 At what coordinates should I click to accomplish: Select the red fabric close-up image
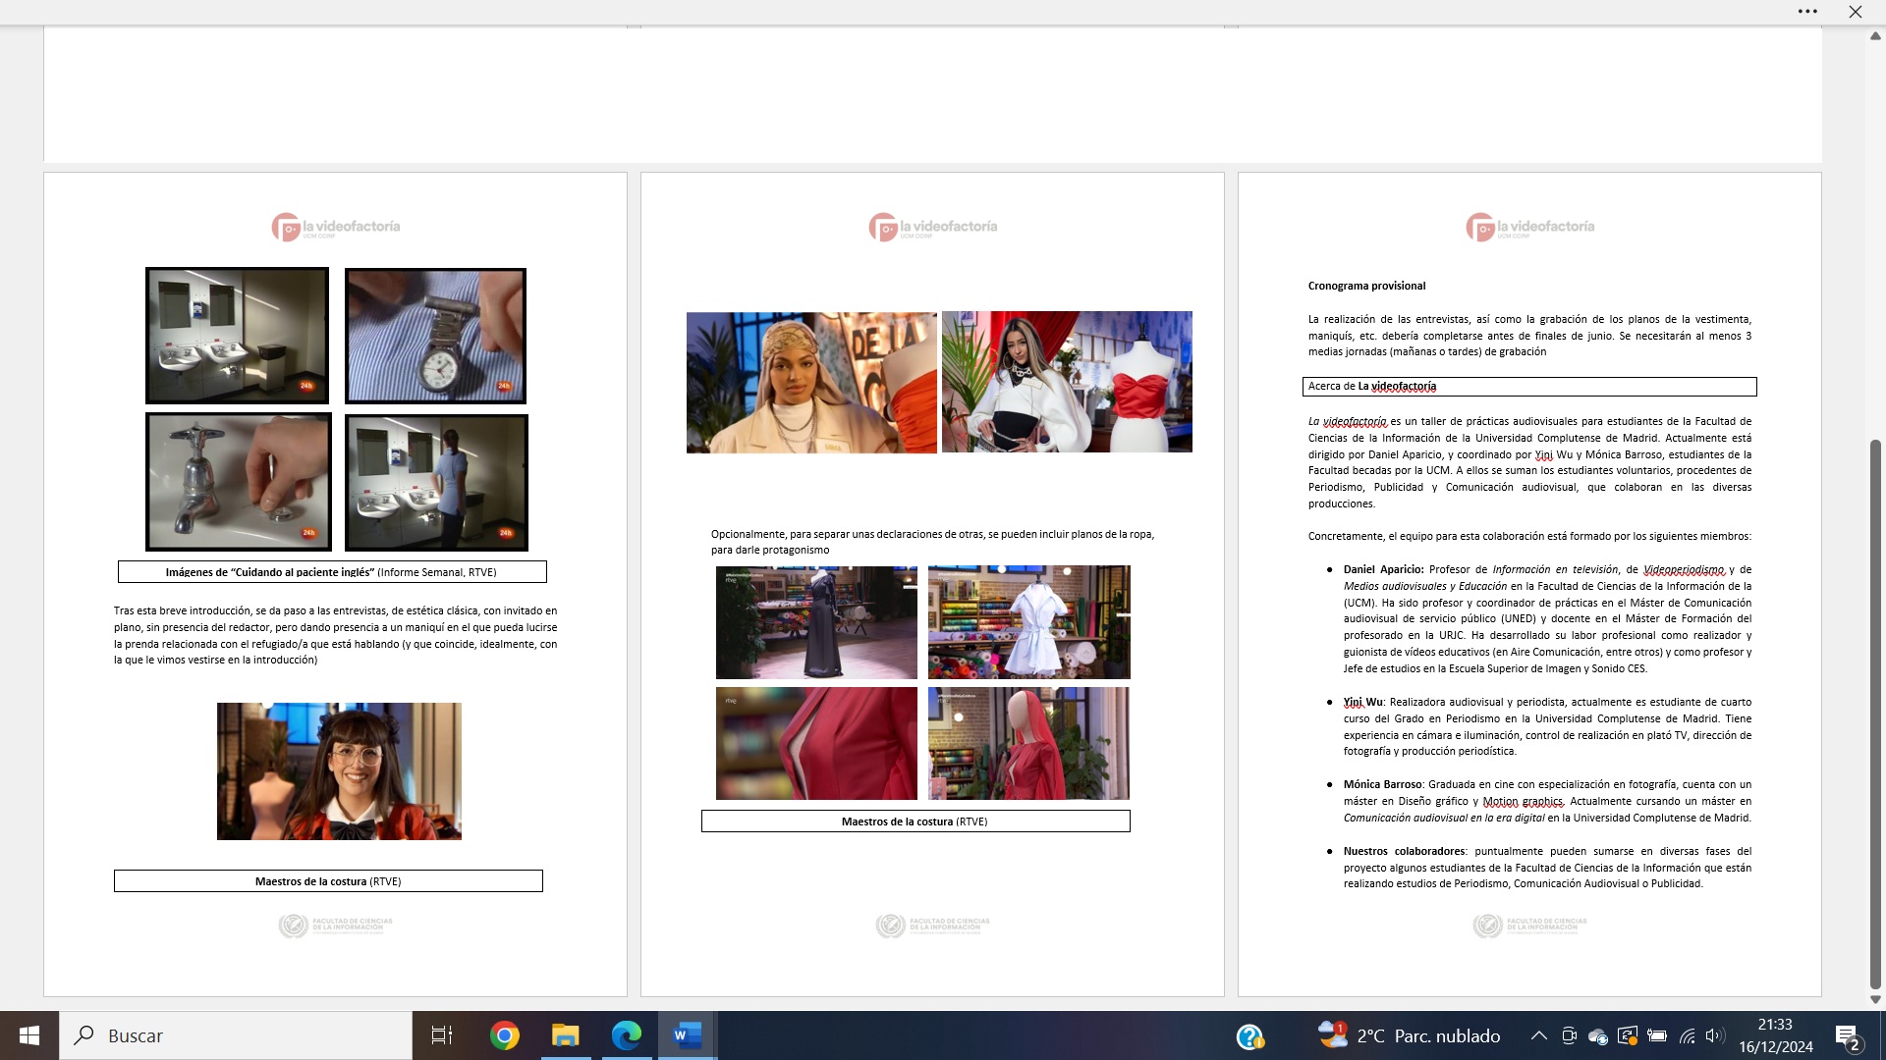pyautogui.click(x=816, y=743)
